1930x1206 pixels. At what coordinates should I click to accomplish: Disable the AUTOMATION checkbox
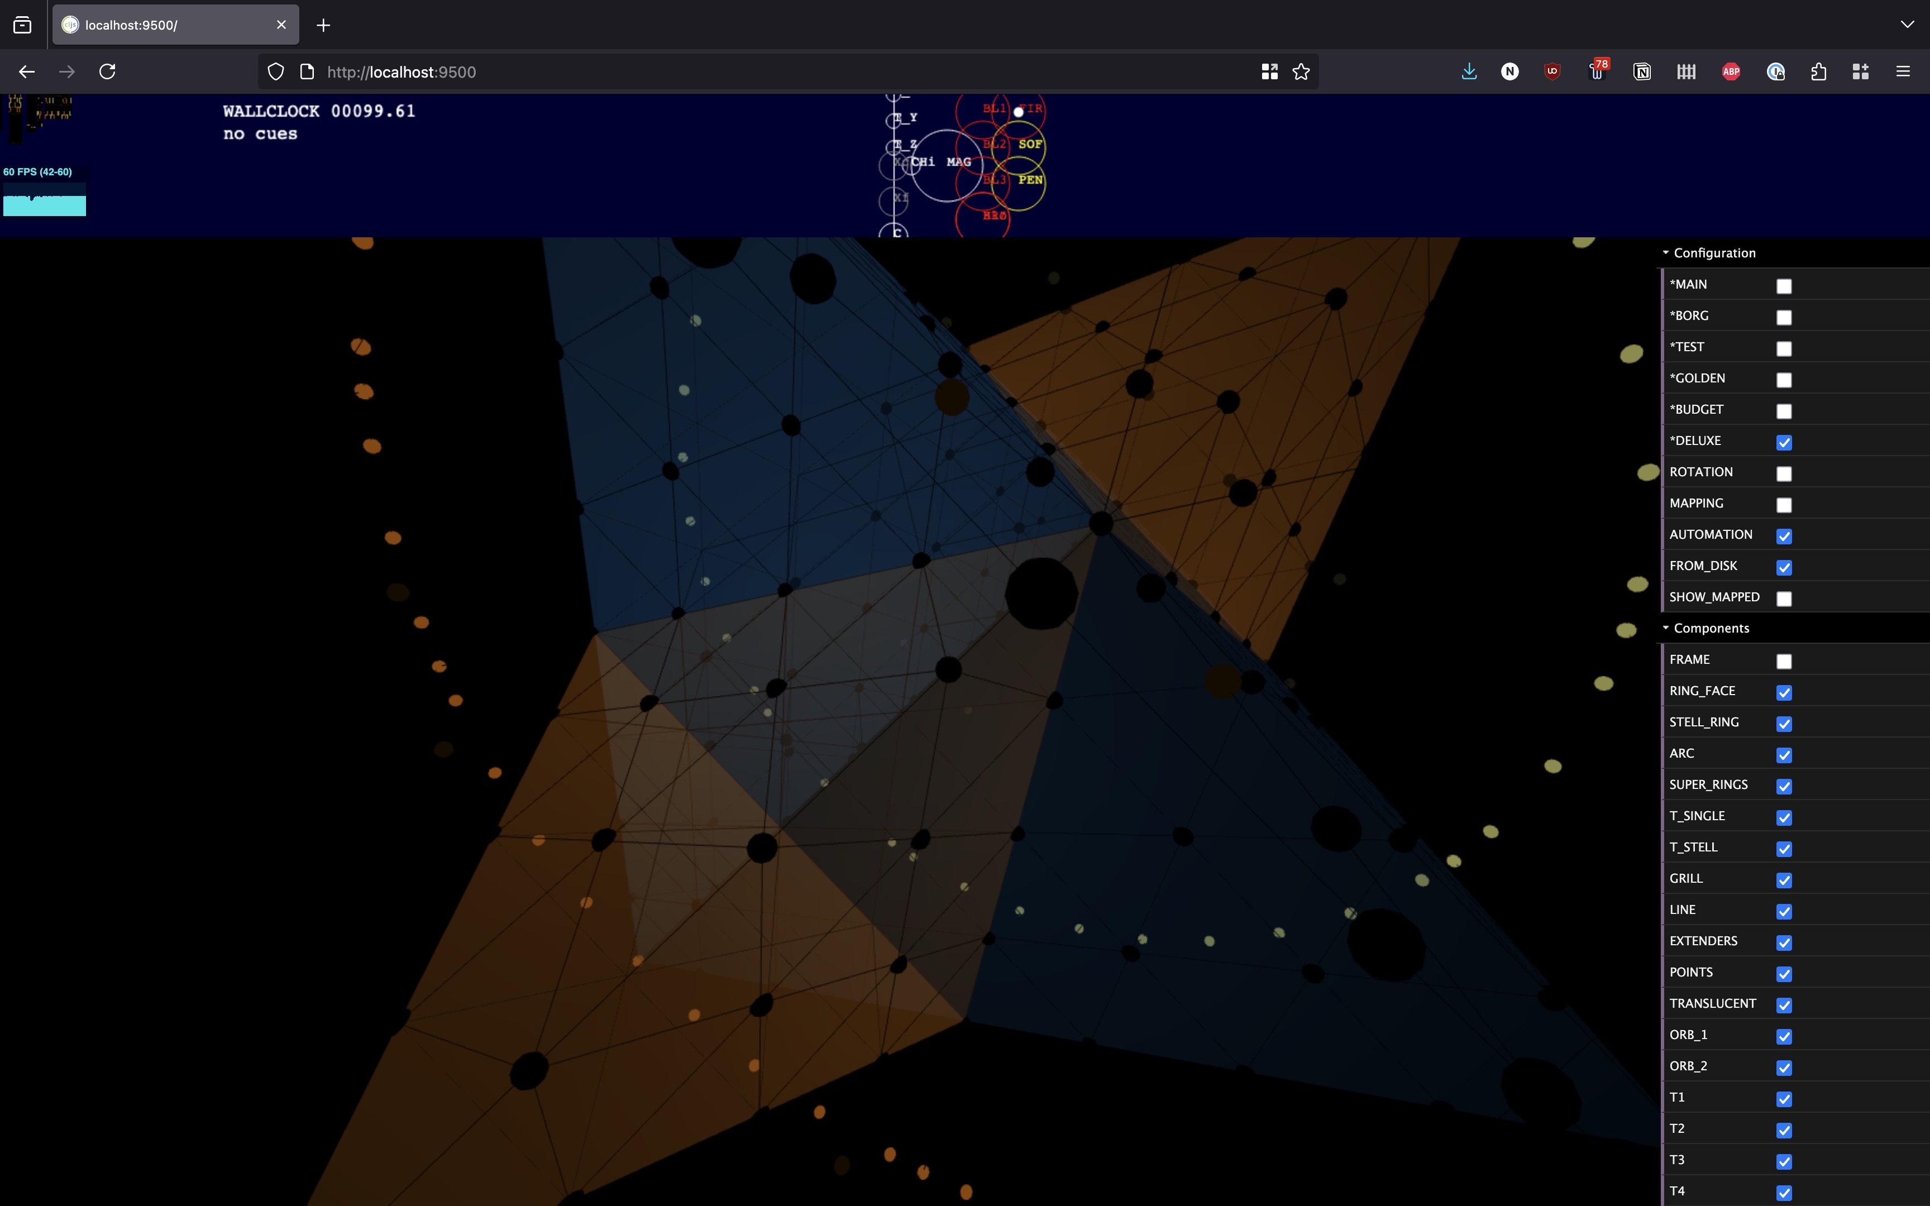[x=1784, y=536]
